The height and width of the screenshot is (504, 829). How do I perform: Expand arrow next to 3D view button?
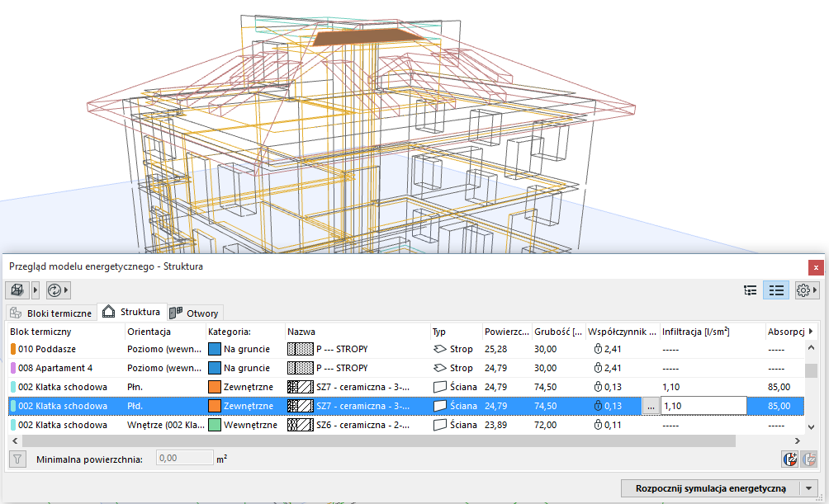pos(35,290)
